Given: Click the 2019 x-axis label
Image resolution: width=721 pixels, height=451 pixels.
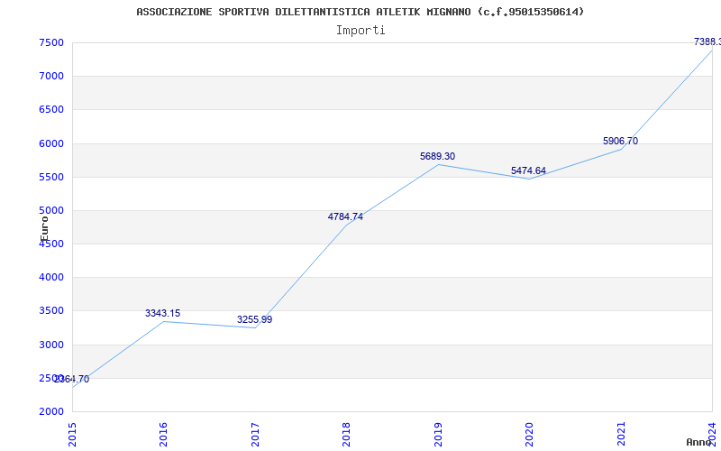Looking at the screenshot, I should (438, 434).
